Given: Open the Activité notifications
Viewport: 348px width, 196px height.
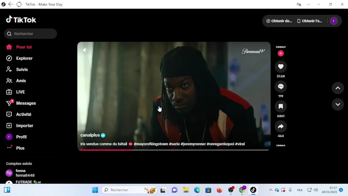Looking at the screenshot, I should [19, 114].
